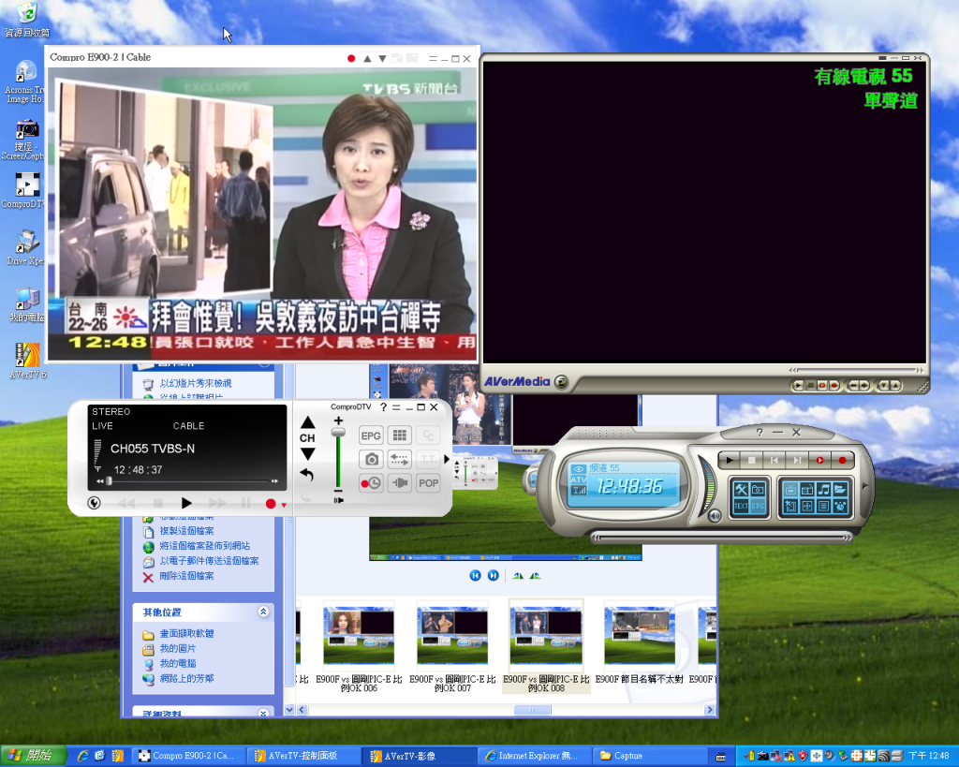Image resolution: width=959 pixels, height=767 pixels.
Task: Click 以電子郵件傳送這個檔案 link
Action: (209, 560)
